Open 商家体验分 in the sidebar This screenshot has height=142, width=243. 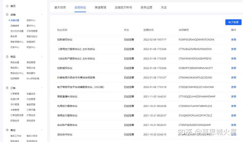click(x=32, y=36)
